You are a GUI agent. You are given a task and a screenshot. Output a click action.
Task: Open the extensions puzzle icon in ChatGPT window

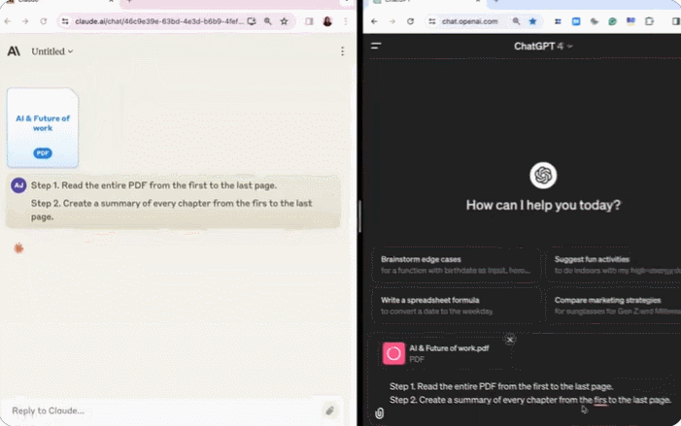[649, 21]
